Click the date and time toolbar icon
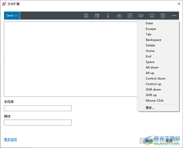The height and width of the screenshot is (148, 183). click(97, 16)
